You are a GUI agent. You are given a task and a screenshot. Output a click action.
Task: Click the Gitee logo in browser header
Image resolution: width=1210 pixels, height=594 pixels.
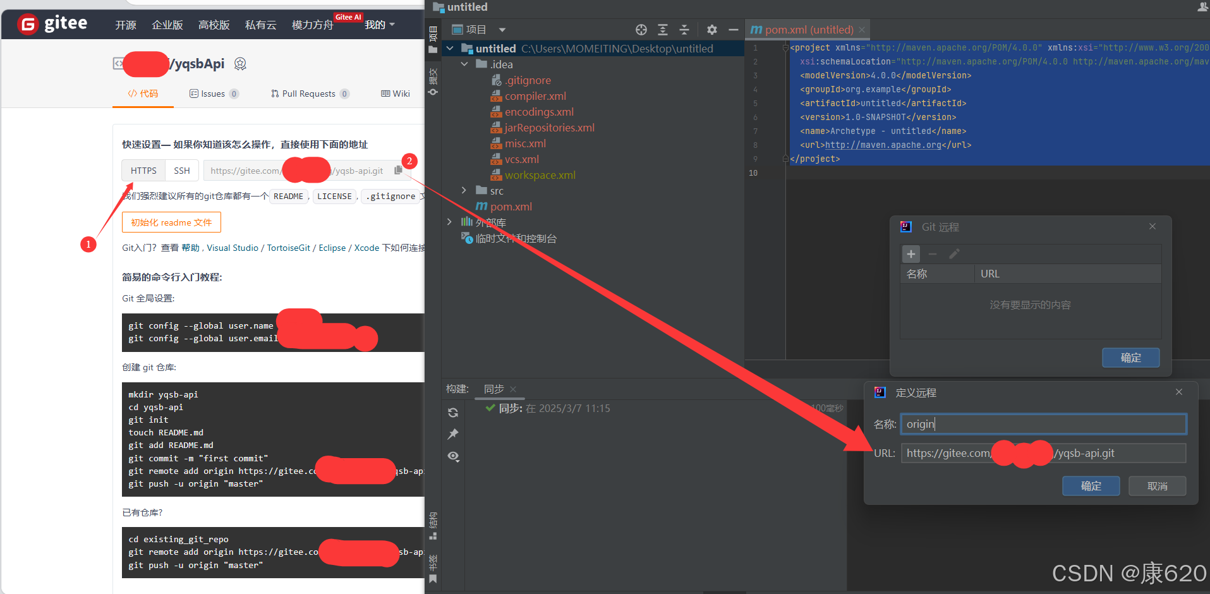click(52, 24)
